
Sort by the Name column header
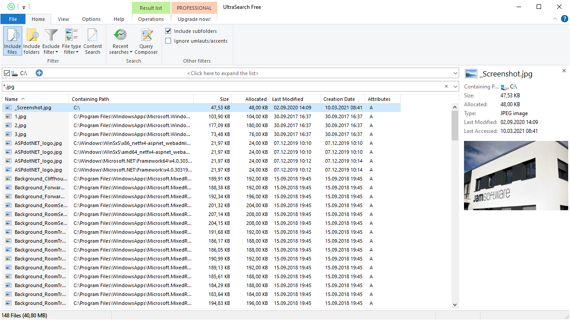[x=36, y=99]
